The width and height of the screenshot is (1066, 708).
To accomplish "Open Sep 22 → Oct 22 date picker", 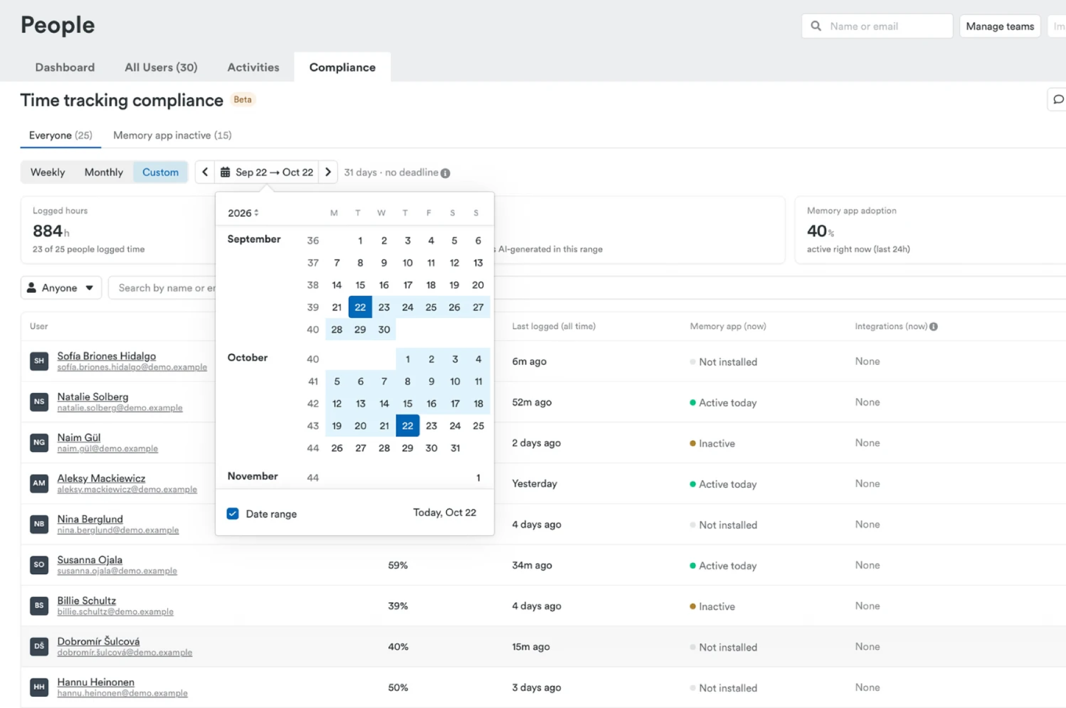I will click(x=266, y=172).
